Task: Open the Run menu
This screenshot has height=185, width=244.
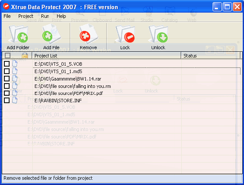Action: pos(45,16)
